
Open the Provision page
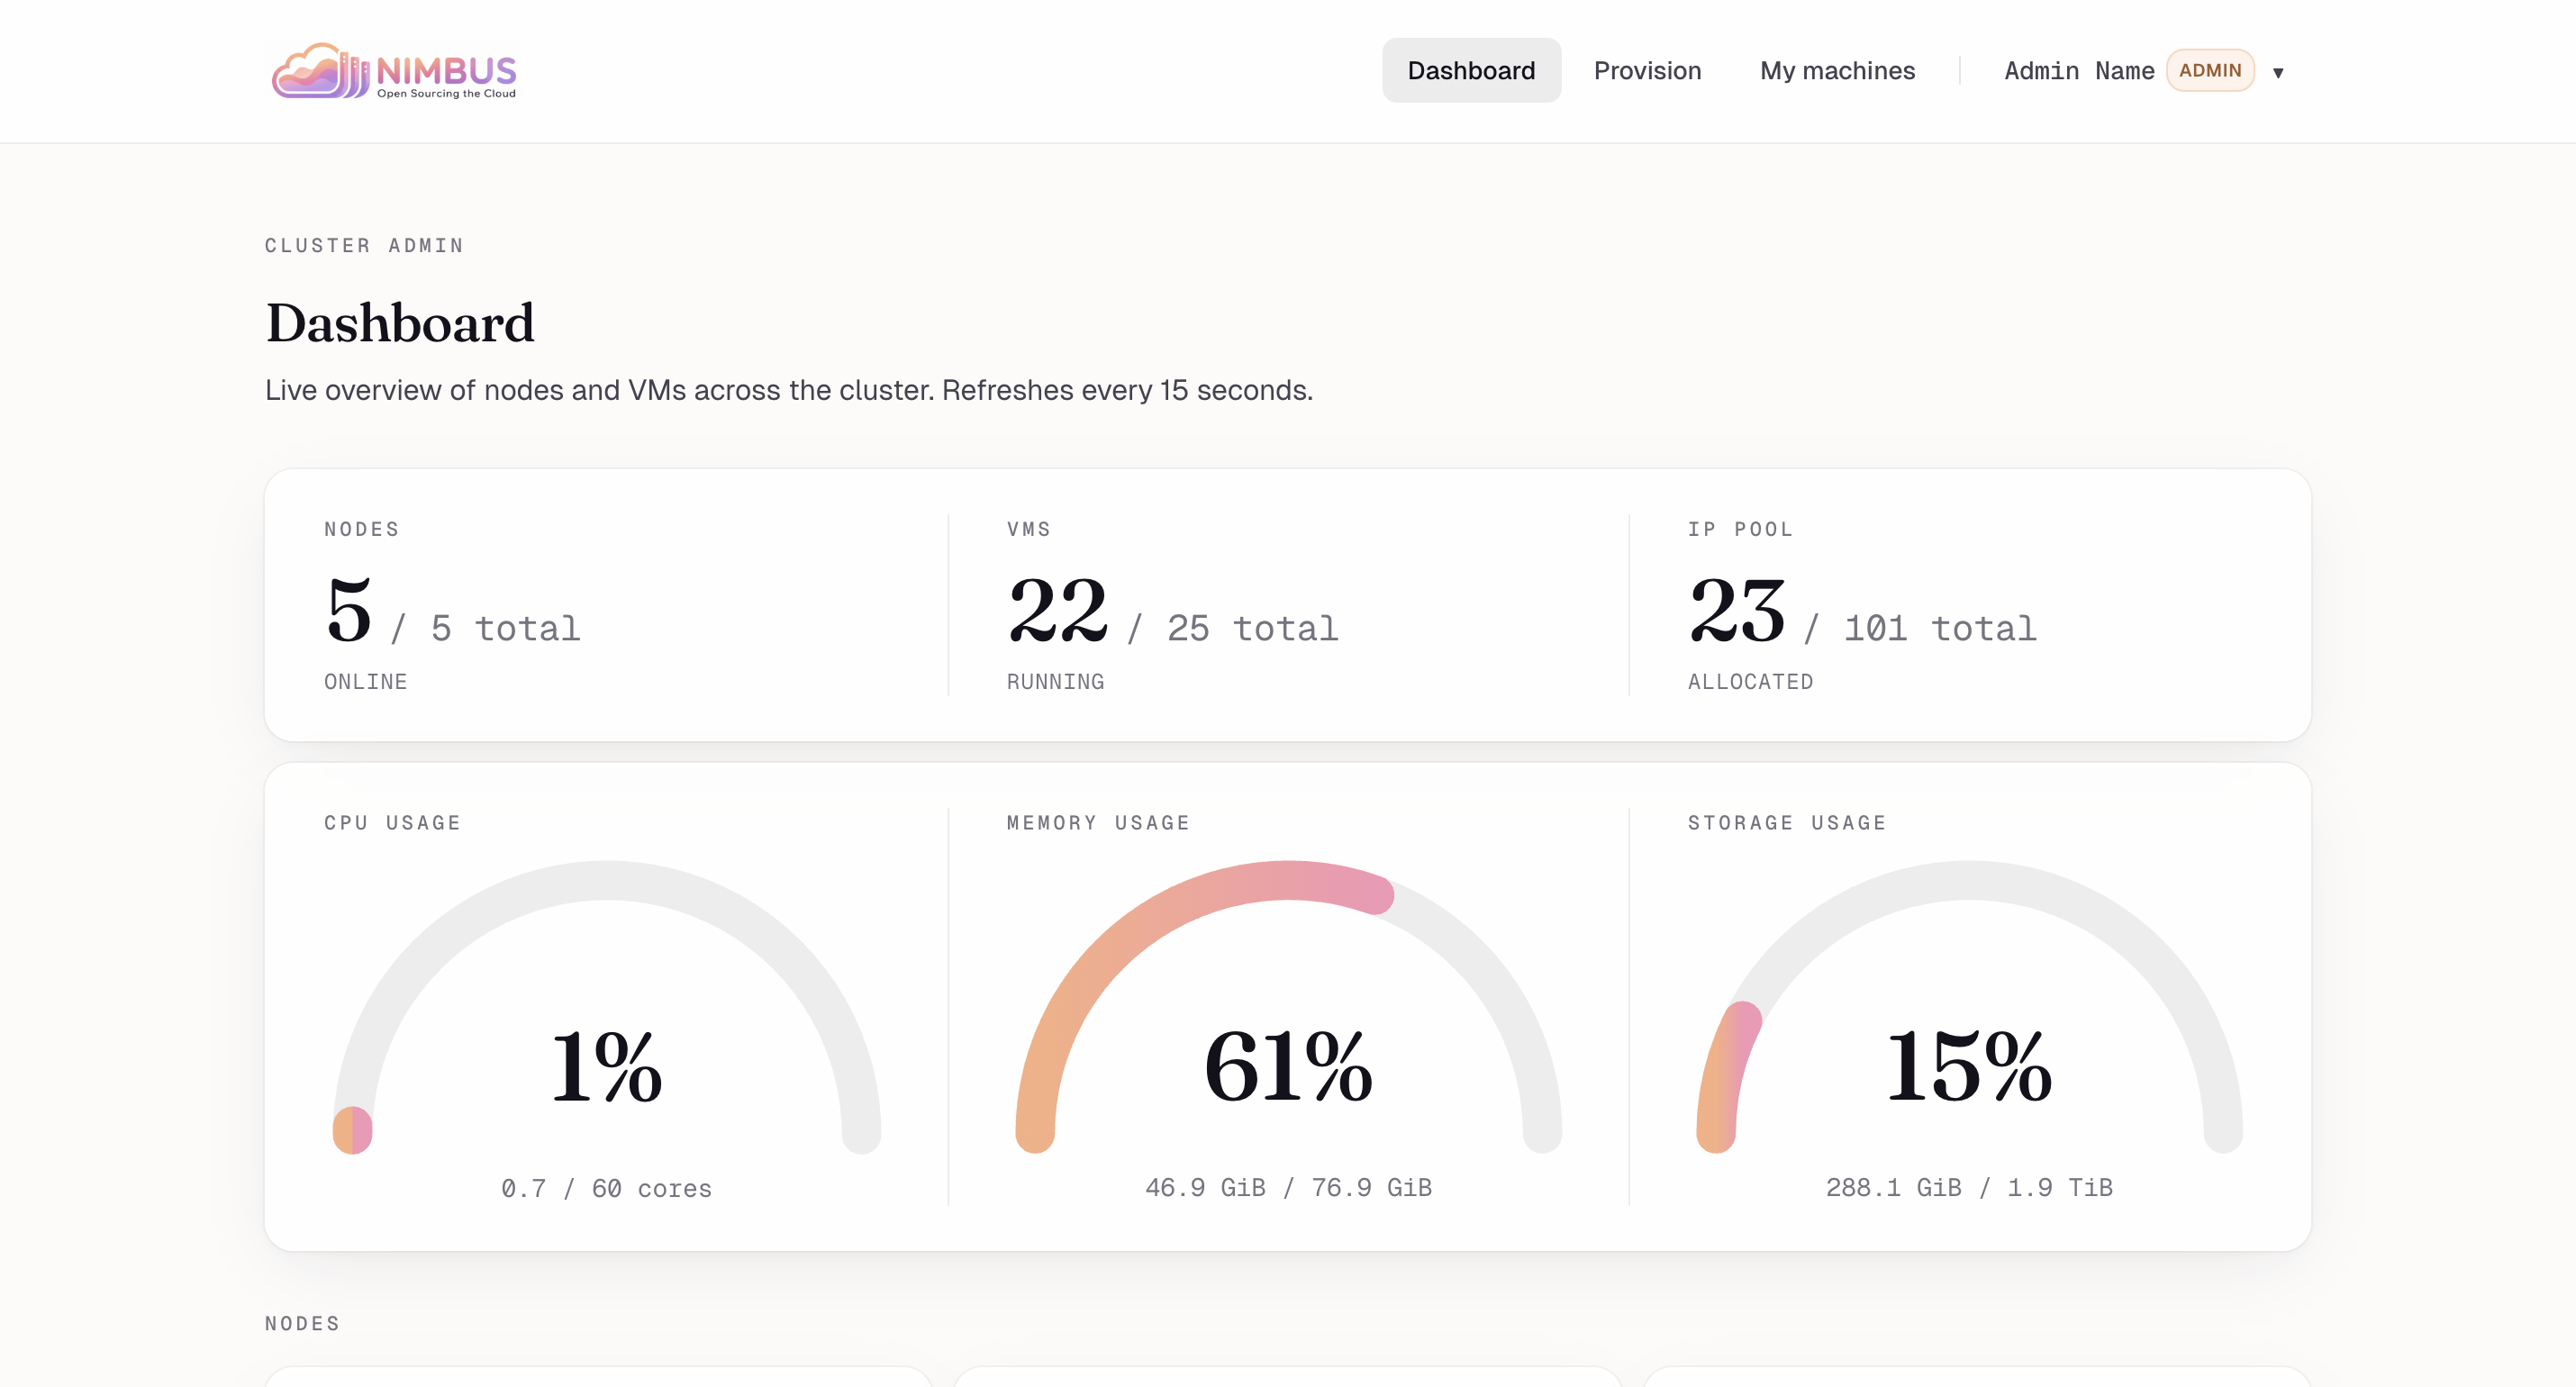pos(1646,71)
